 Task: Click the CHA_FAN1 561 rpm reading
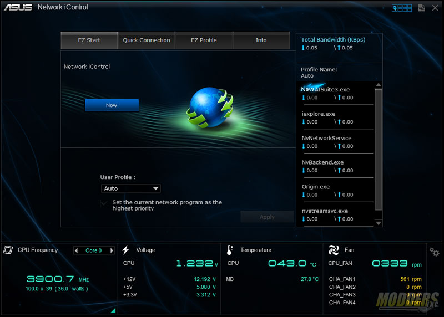[x=411, y=279]
